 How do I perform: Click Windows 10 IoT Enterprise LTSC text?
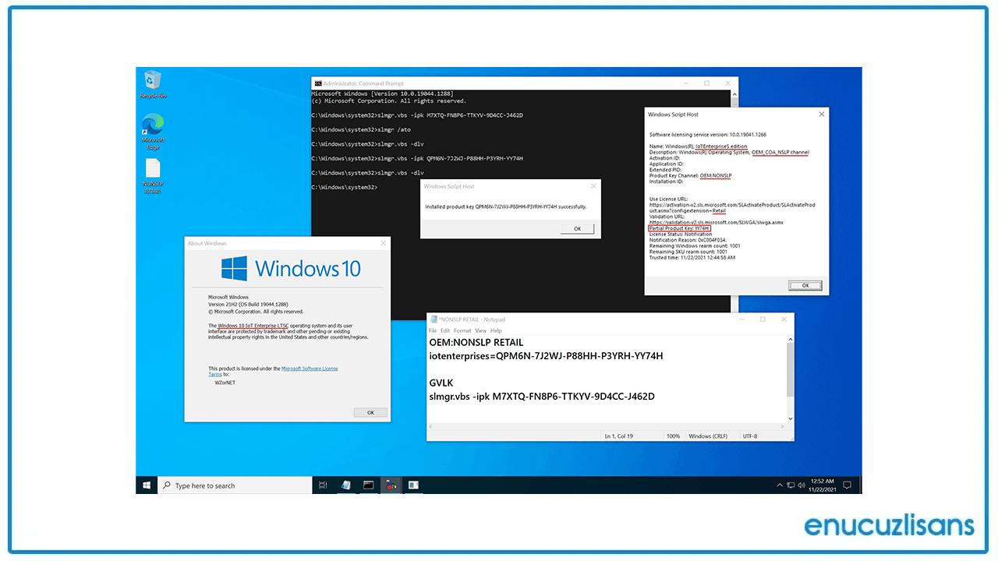[x=253, y=326]
